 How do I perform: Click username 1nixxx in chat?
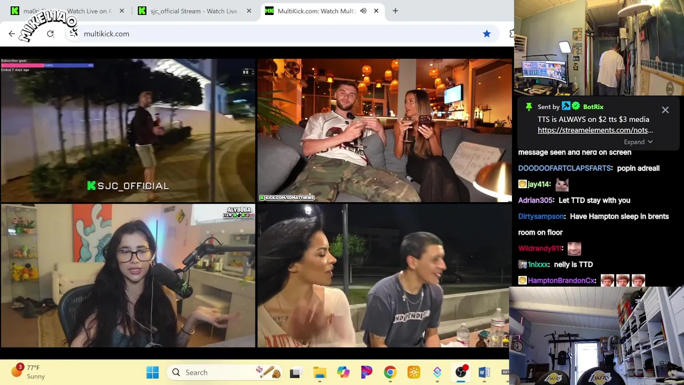pos(538,265)
